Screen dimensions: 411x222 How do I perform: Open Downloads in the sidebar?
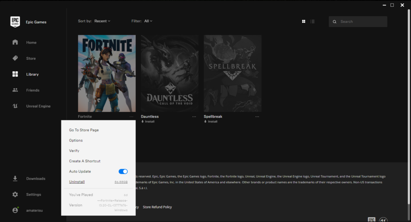(36, 178)
